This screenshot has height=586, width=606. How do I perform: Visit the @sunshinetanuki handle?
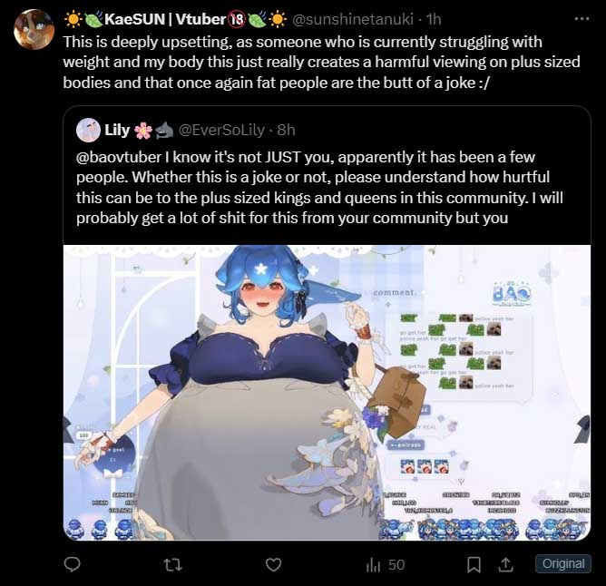point(353,19)
